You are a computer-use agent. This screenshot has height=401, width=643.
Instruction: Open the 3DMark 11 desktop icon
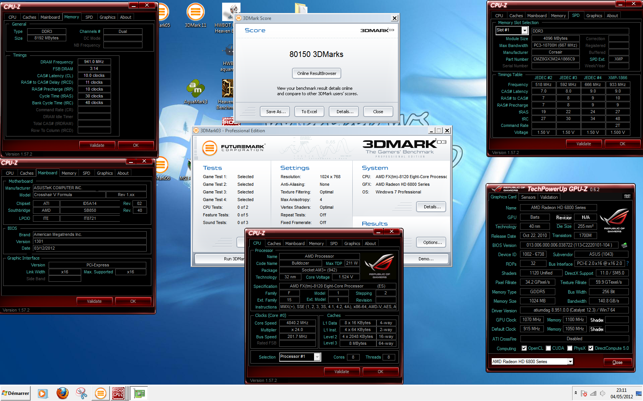pos(195,15)
